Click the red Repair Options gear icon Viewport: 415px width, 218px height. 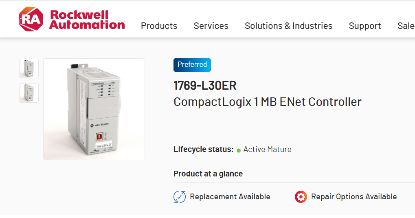pos(301,197)
